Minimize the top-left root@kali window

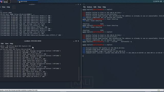76,5
